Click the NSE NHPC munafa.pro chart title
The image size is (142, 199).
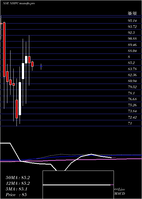click(x=19, y=3)
